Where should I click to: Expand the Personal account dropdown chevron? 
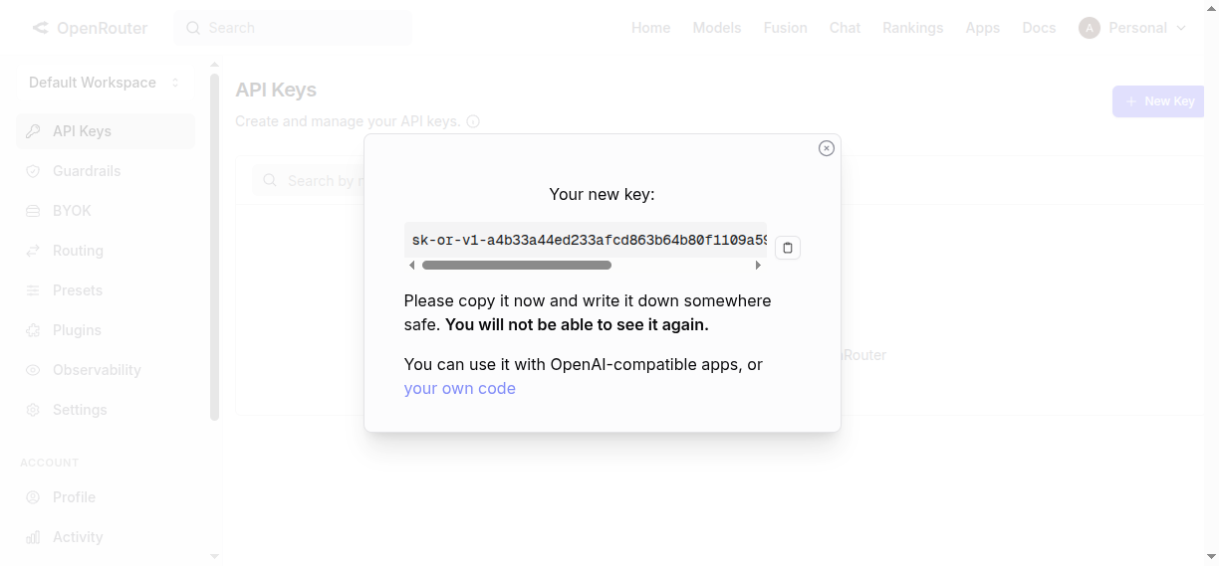(1182, 28)
